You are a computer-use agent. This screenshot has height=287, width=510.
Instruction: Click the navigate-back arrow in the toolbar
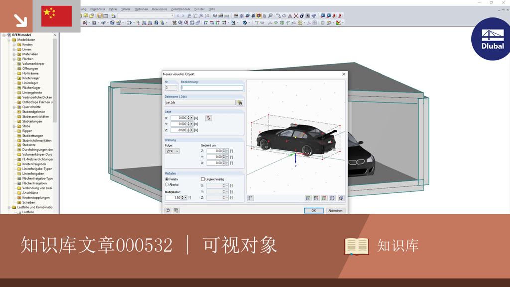click(178, 15)
